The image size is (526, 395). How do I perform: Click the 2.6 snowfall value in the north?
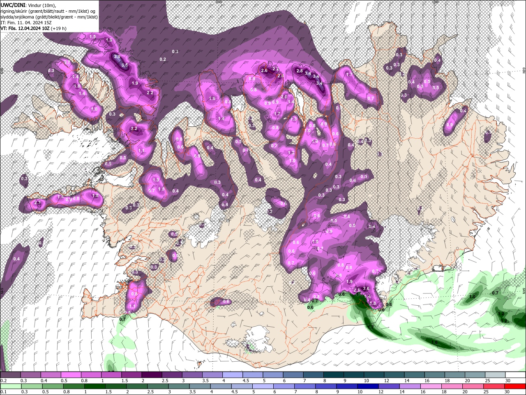click(x=264, y=70)
